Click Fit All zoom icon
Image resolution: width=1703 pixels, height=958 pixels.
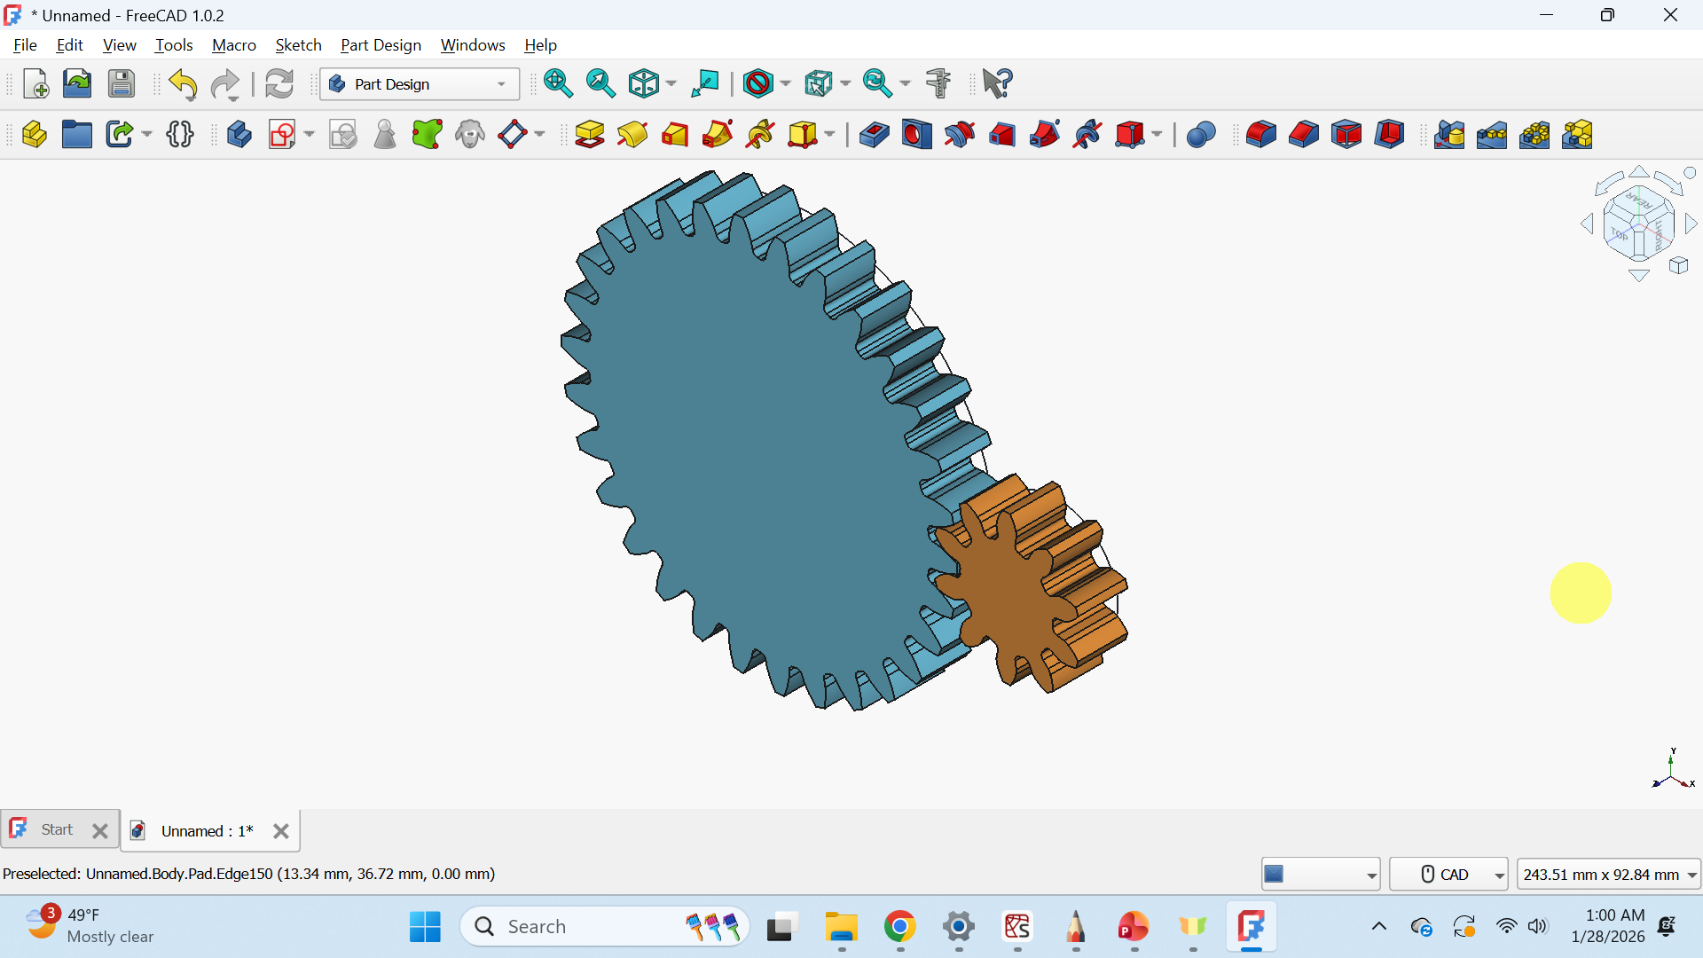coord(558,83)
